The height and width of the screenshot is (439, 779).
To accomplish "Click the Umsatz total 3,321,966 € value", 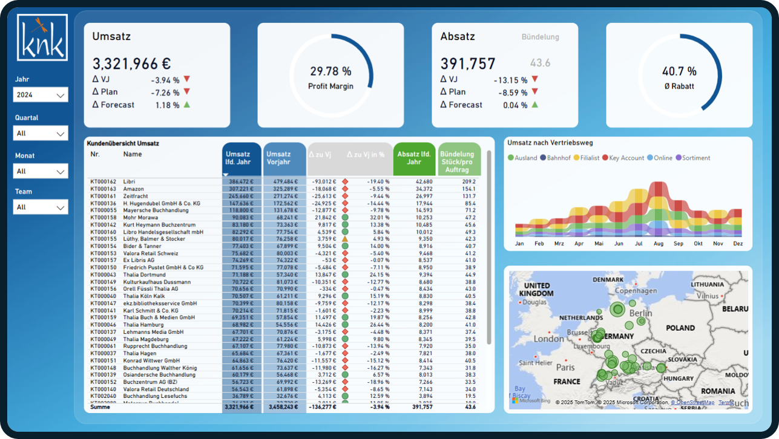I will click(131, 63).
